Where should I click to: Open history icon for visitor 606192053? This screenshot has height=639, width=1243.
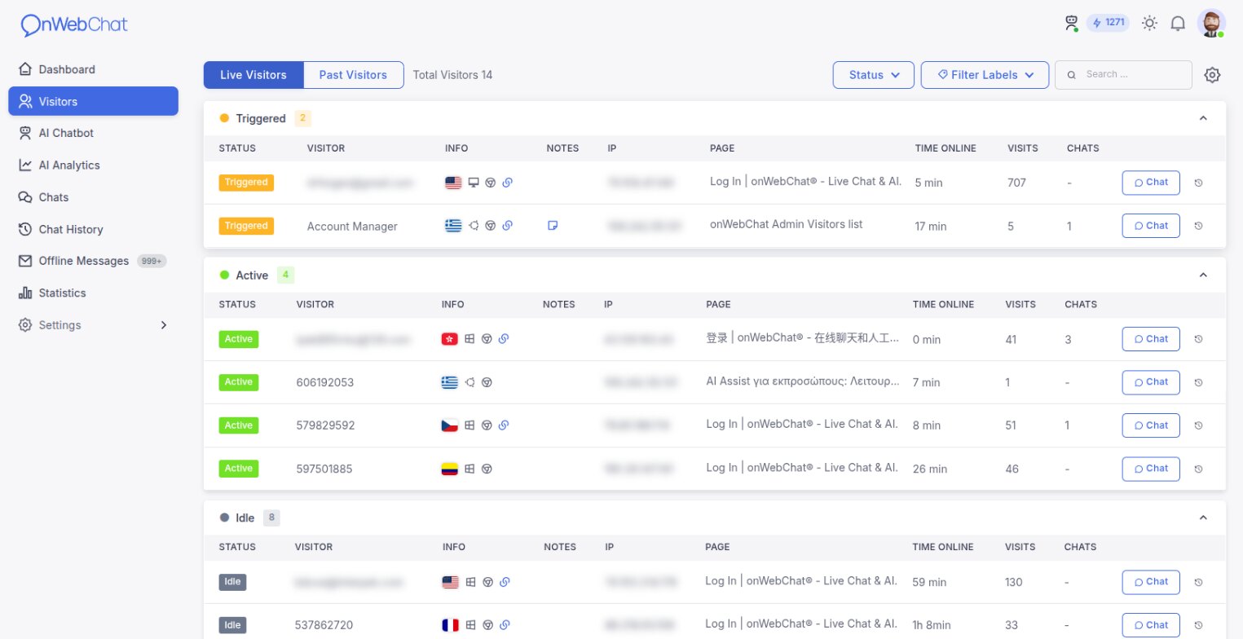(x=1198, y=382)
